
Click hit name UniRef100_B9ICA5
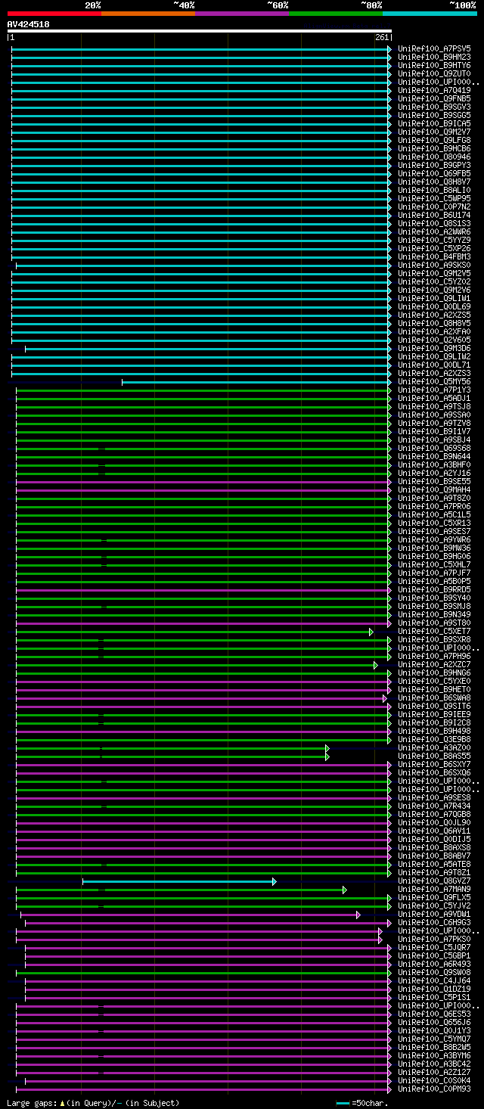pyautogui.click(x=434, y=123)
